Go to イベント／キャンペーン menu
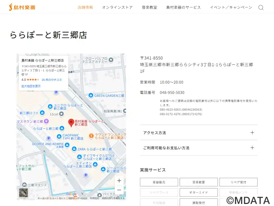 pyautogui.click(x=231, y=7)
